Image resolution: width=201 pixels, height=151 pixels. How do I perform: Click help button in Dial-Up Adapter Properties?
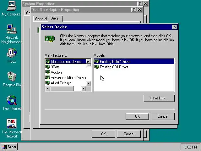click(134, 10)
